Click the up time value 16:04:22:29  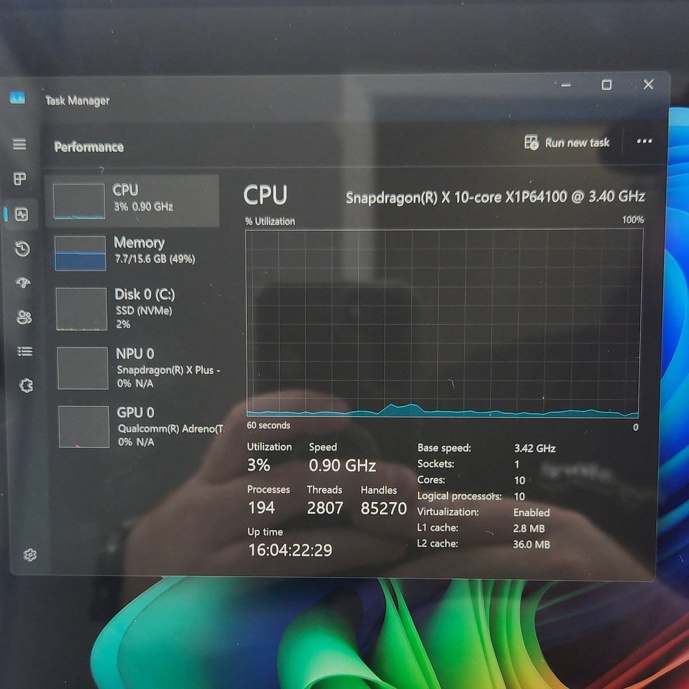(x=290, y=550)
